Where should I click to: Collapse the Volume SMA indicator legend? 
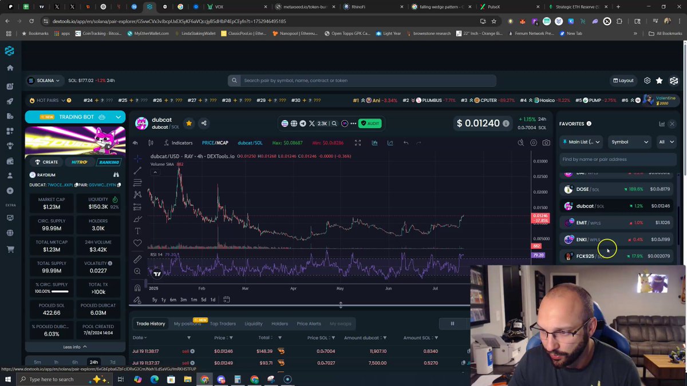tap(155, 172)
